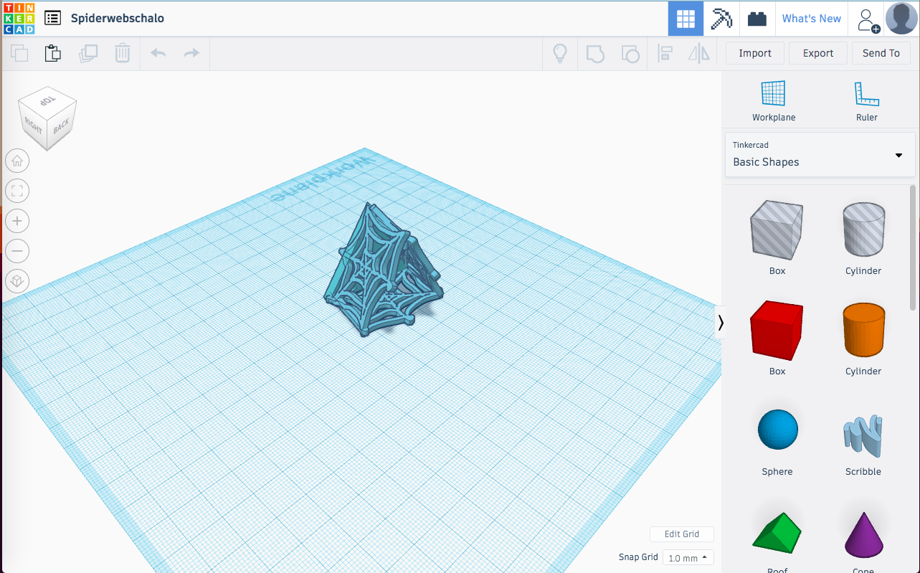Click the Delete trash icon
The width and height of the screenshot is (920, 573).
point(123,53)
